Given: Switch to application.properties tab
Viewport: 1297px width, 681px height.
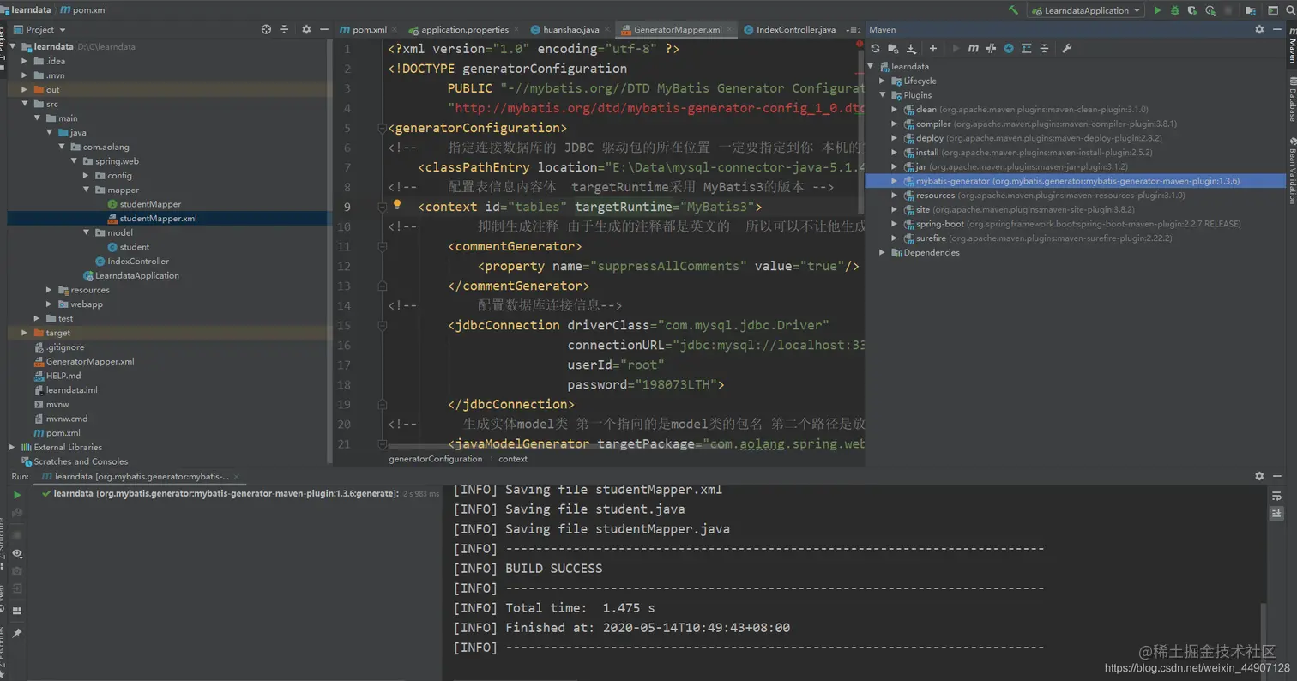Looking at the screenshot, I should [463, 29].
